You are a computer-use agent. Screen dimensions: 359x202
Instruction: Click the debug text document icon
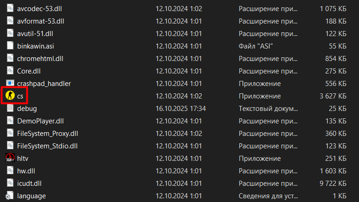(x=10, y=108)
